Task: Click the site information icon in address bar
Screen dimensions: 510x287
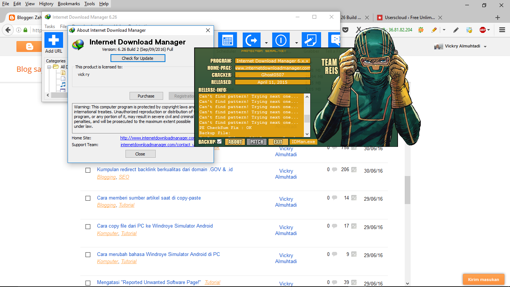Action: [x=19, y=30]
